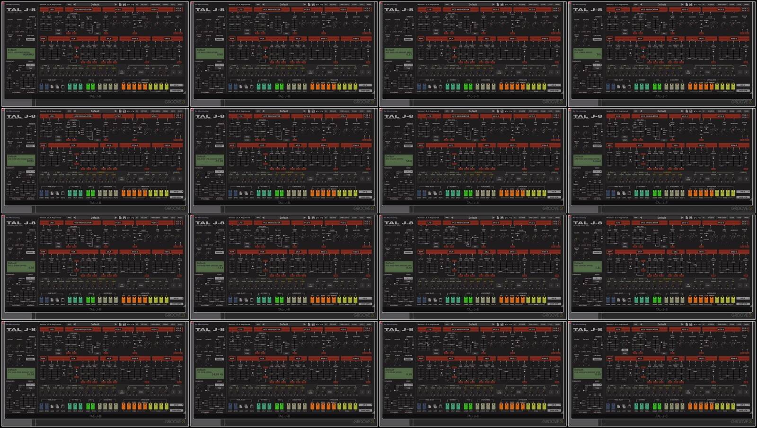The image size is (757, 428).
Task: Click HPF cutoff slider in top-left frame
Action: [x=43, y=54]
